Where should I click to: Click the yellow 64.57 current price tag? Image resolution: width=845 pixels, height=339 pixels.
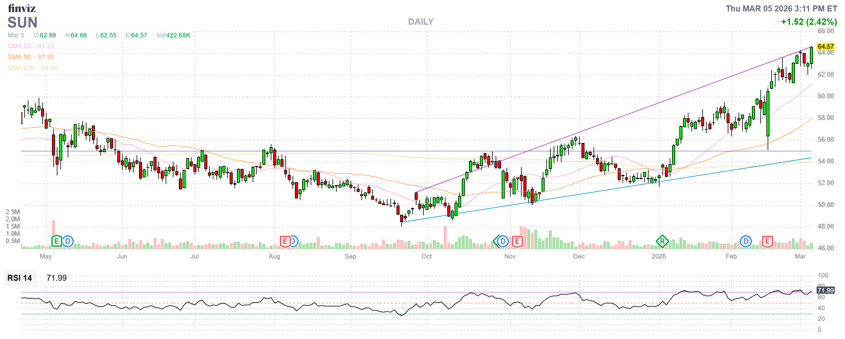tap(825, 46)
